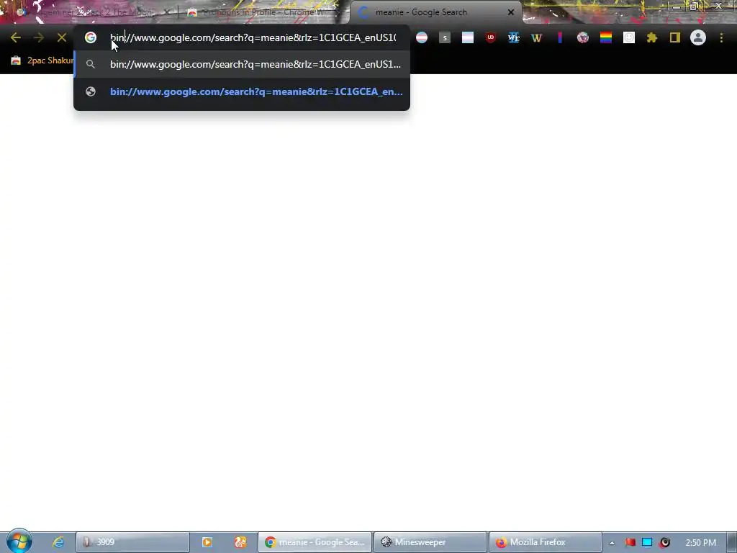Open the round pink avatar extension
The width and height of the screenshot is (737, 553).
click(583, 37)
